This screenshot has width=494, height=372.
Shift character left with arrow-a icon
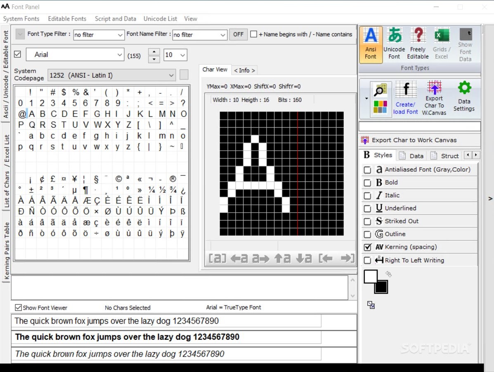(239, 258)
